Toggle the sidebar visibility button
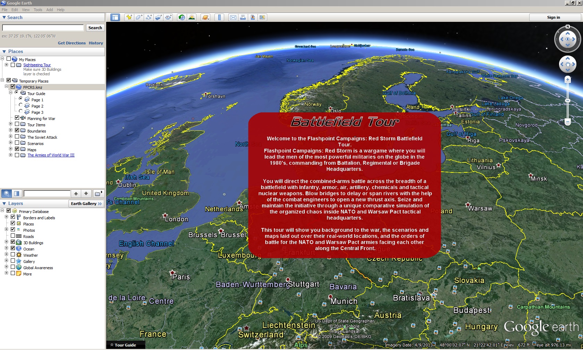Image resolution: width=583 pixels, height=350 pixels. tap(115, 17)
